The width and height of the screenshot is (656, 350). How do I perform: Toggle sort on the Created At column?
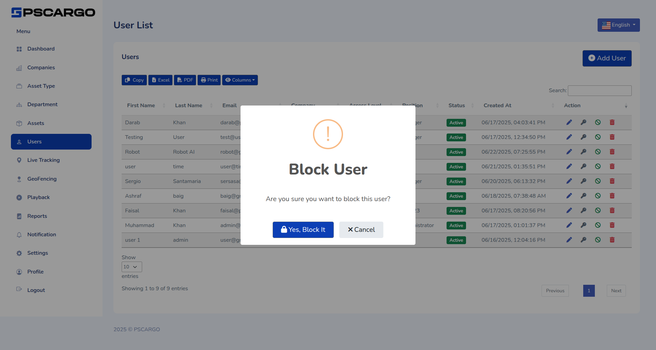click(497, 105)
